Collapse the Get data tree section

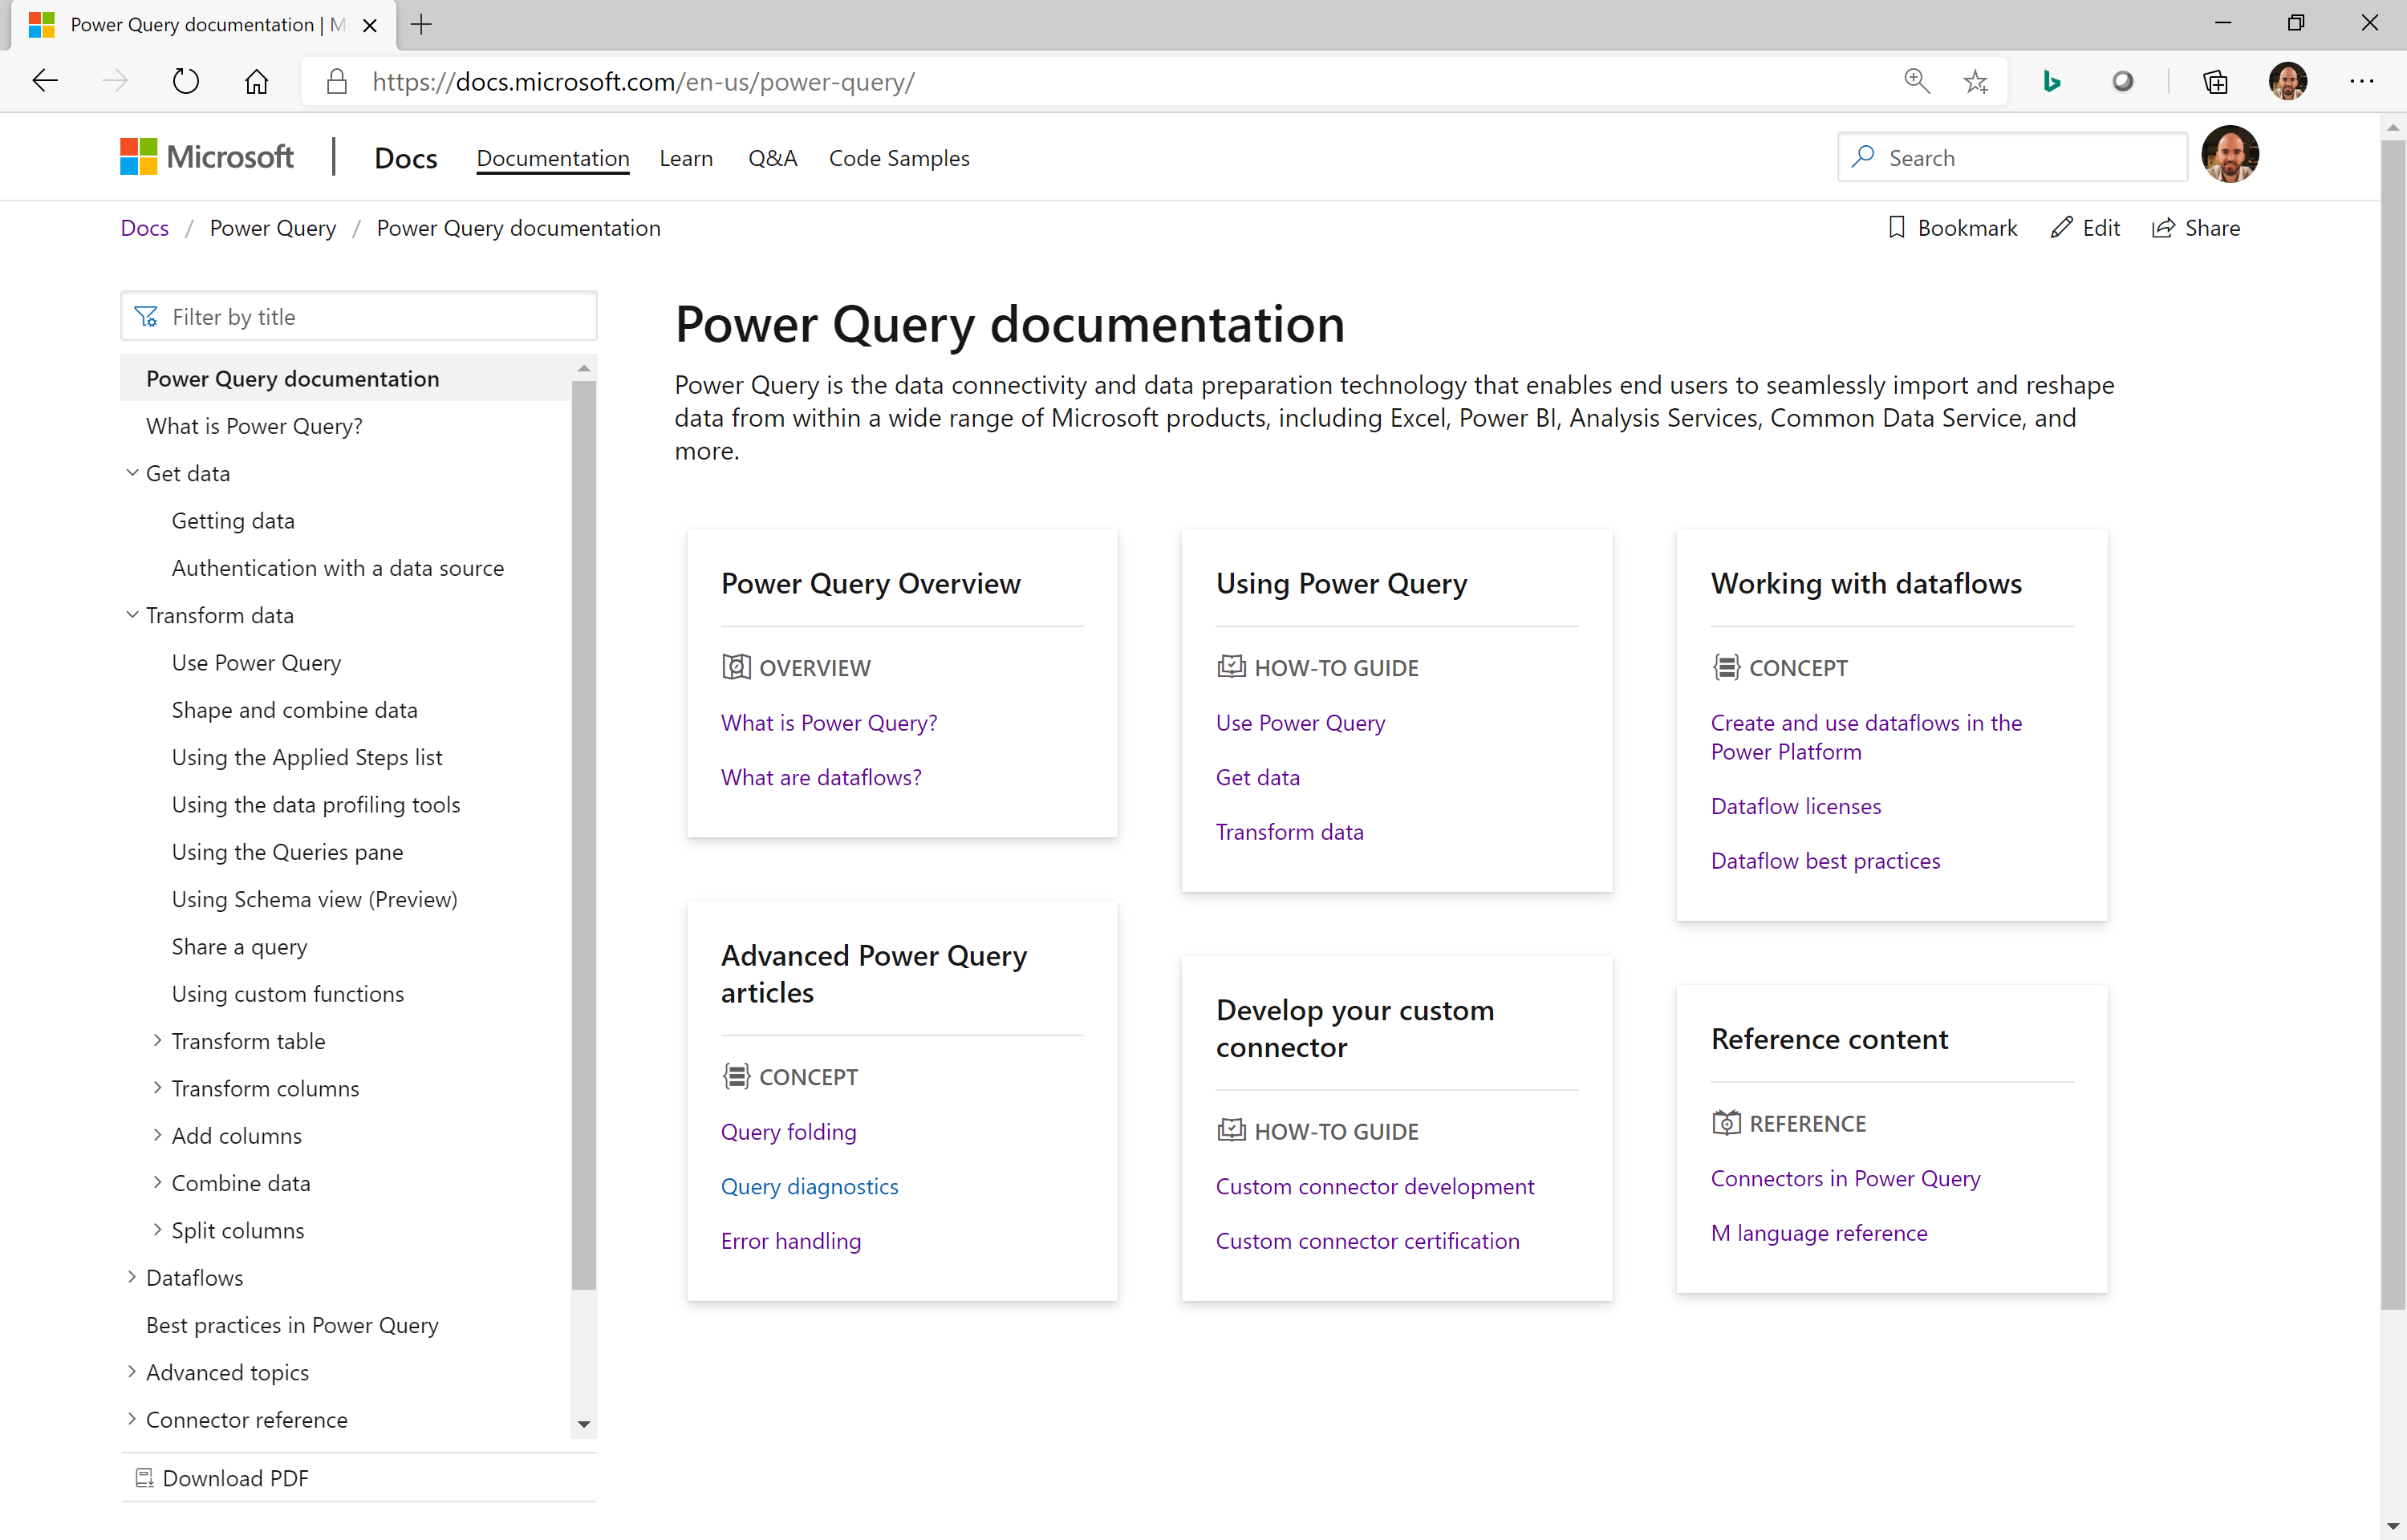132,473
